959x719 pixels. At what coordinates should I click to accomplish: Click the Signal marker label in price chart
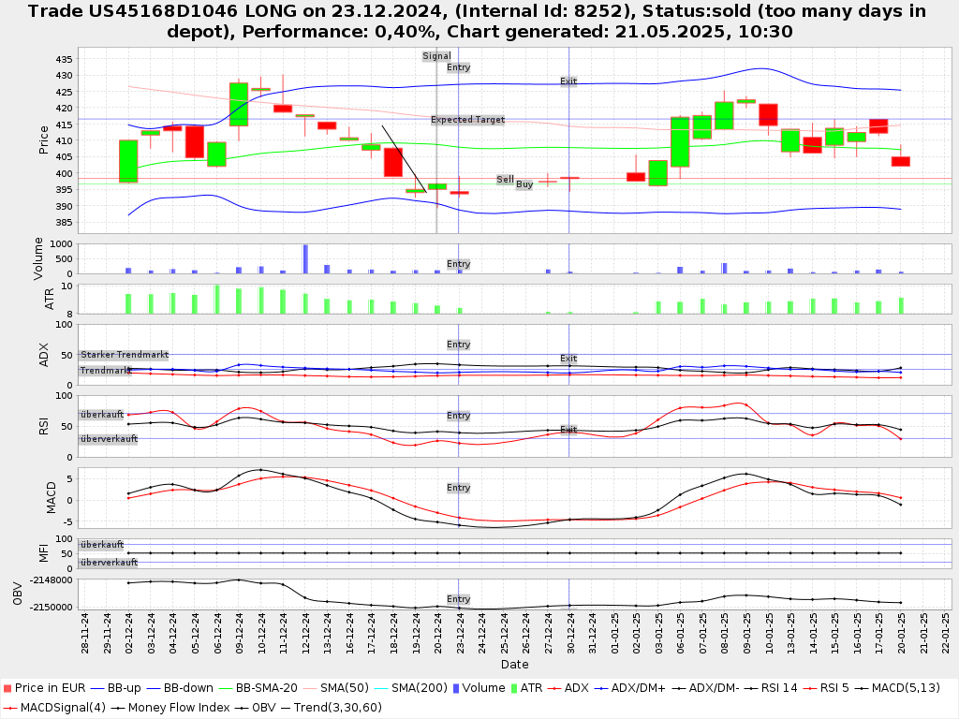click(x=436, y=56)
